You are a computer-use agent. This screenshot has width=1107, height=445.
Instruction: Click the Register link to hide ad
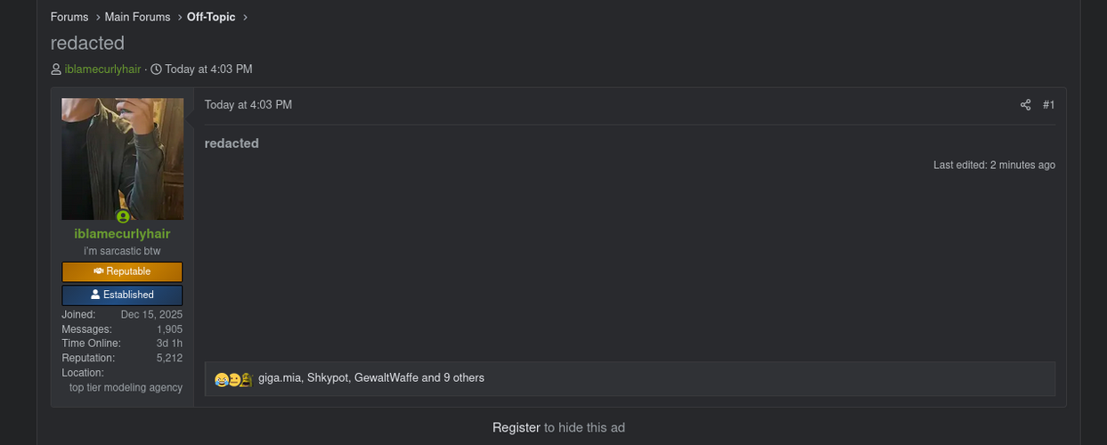516,428
